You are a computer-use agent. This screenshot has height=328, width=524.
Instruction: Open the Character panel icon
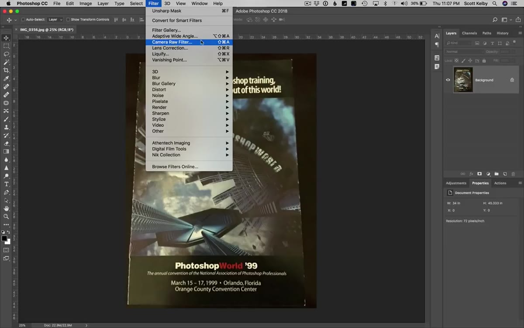coord(437,36)
